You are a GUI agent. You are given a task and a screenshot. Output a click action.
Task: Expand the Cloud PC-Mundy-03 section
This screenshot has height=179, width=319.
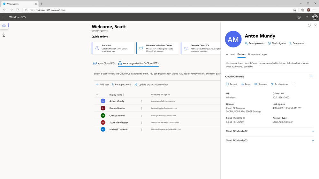(x=313, y=140)
